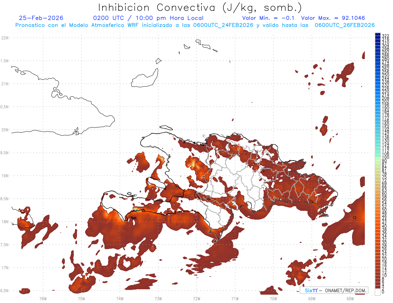Screen dimensions: 393x303
Task: Click the '74W' longitude label
Action: point(120,298)
